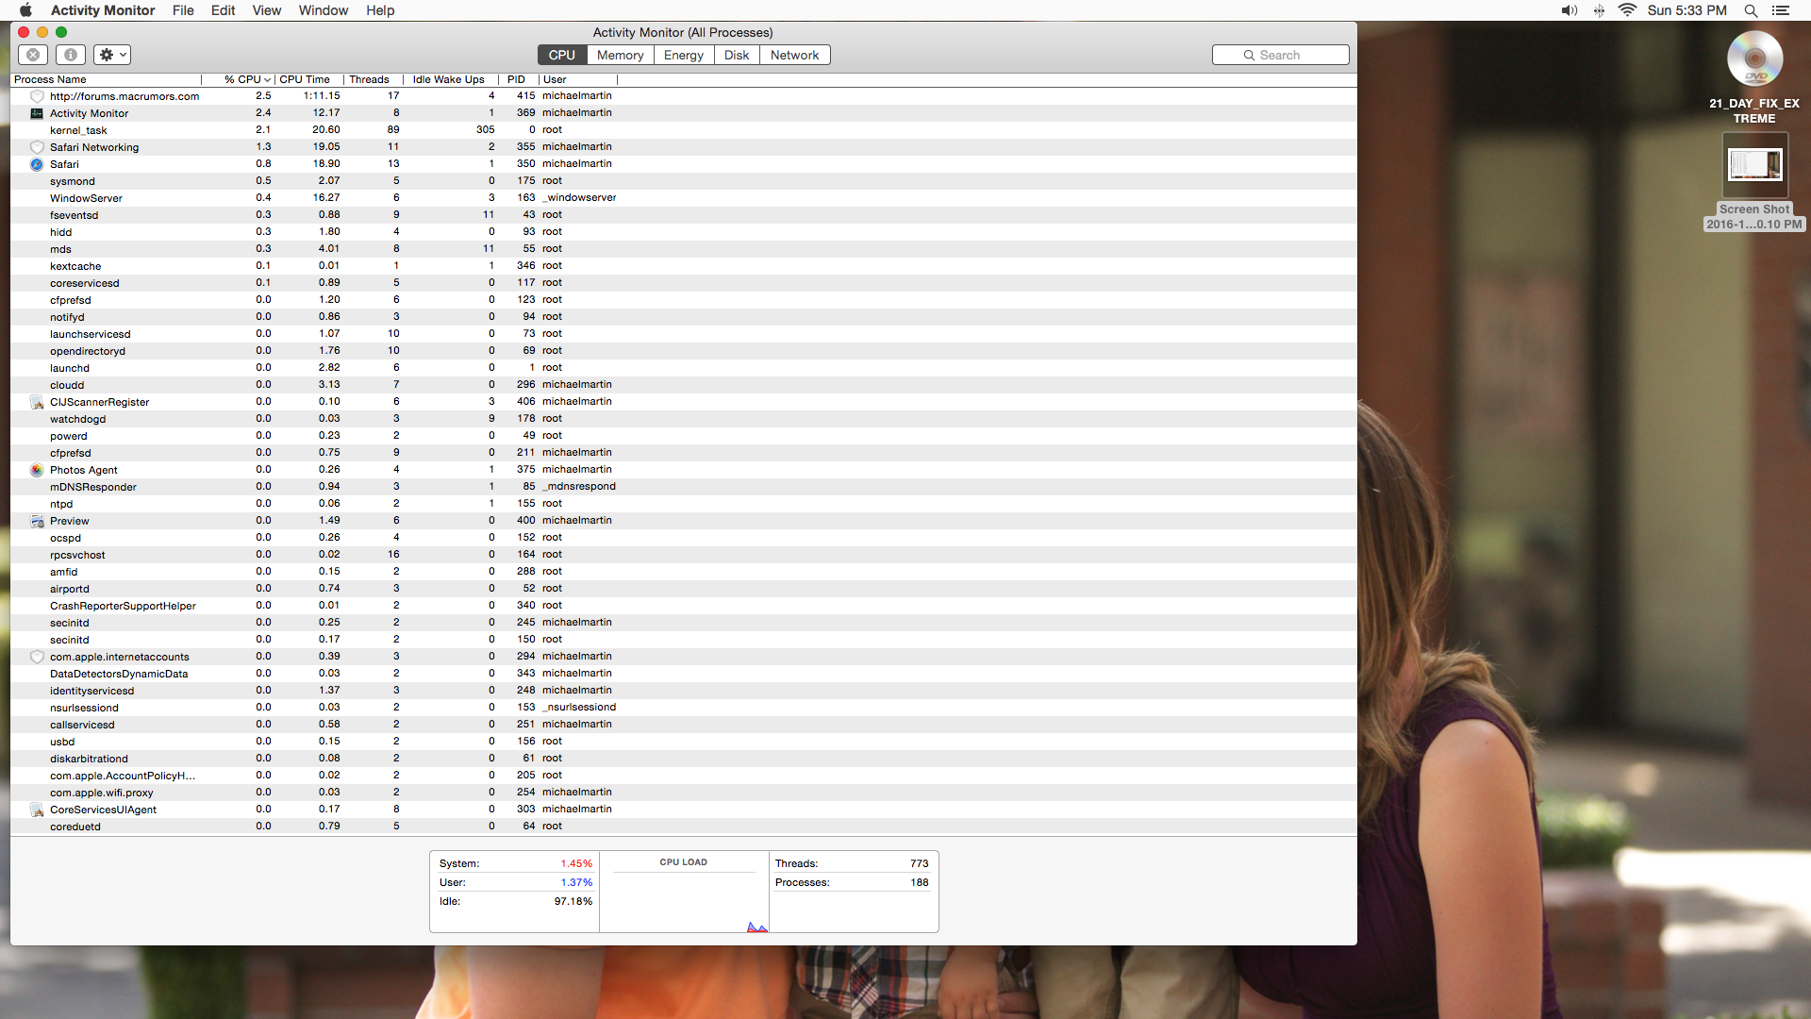Screen dimensions: 1811x1019
Task: Select the CrashReporterSupportHelper process row
Action: coord(684,606)
